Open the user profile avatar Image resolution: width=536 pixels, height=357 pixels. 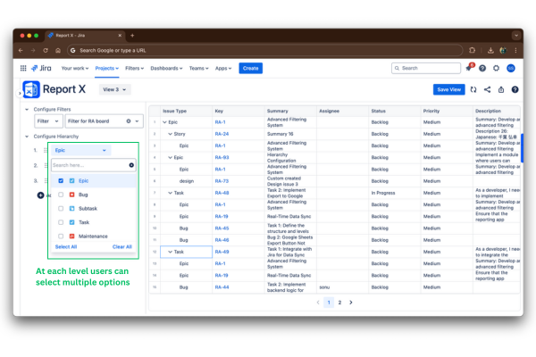[x=511, y=69]
